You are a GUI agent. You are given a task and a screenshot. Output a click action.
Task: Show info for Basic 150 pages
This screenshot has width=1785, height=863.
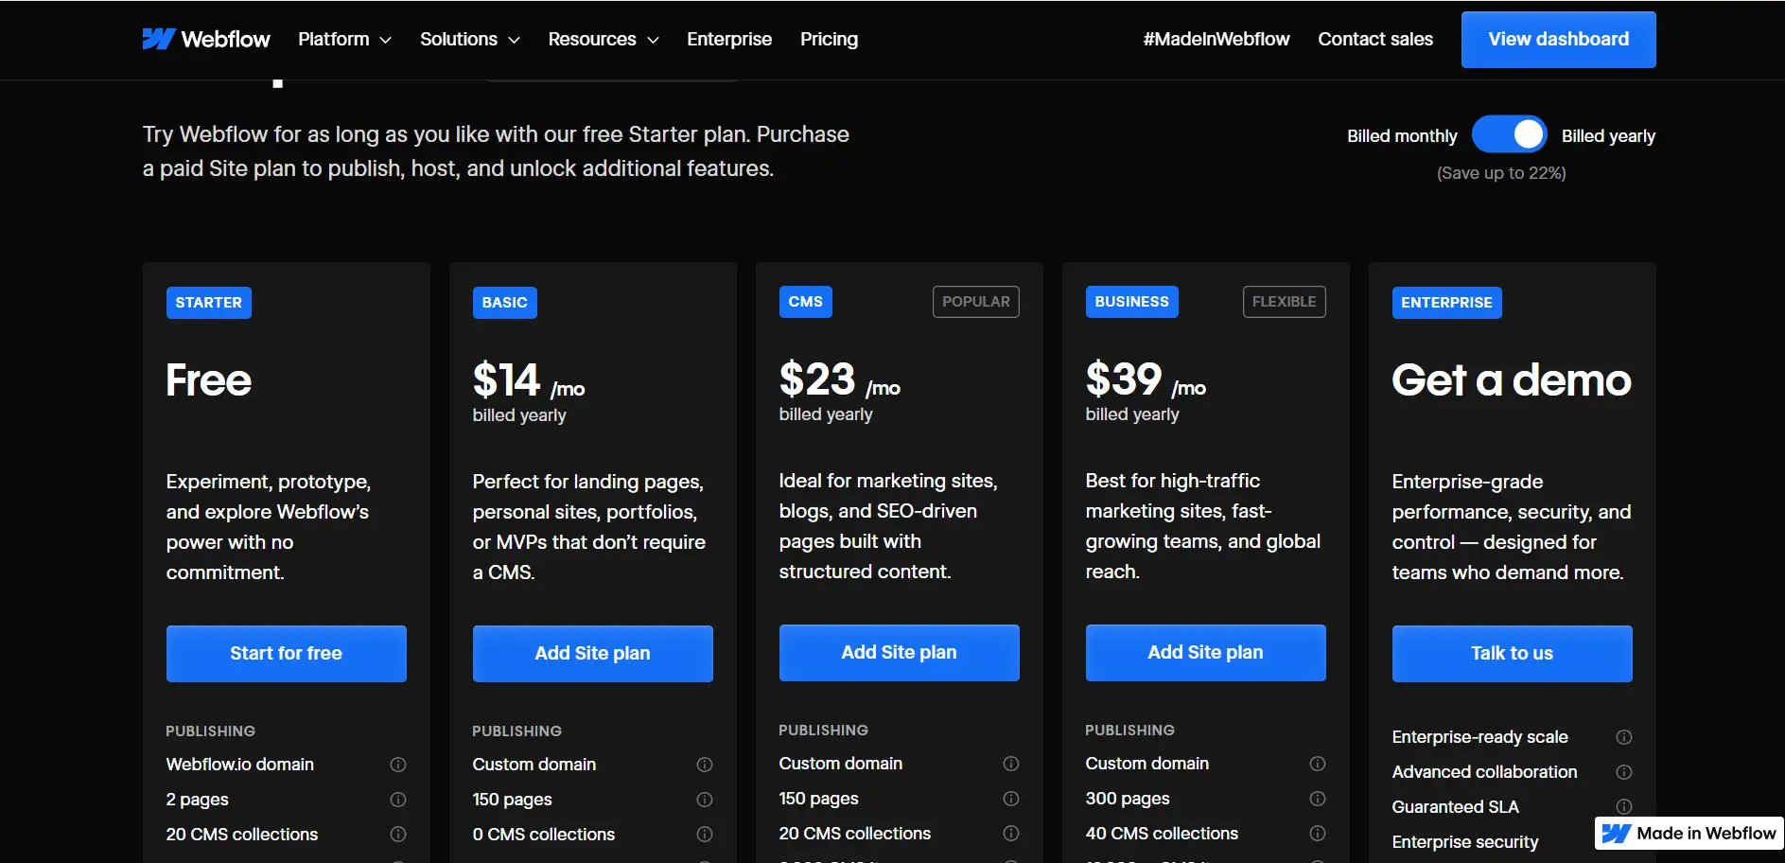pos(705,800)
